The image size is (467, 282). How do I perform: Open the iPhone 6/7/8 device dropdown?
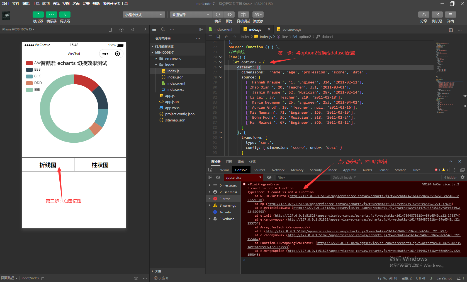(x=18, y=29)
